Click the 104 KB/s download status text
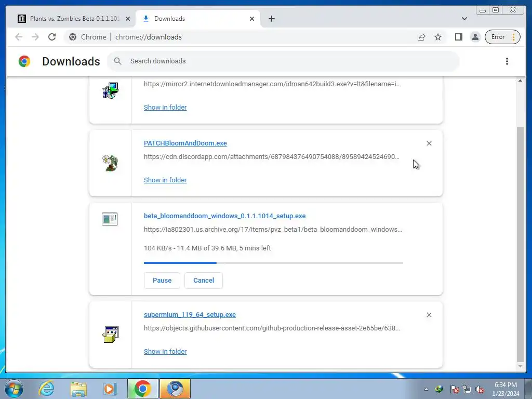 coord(207,248)
